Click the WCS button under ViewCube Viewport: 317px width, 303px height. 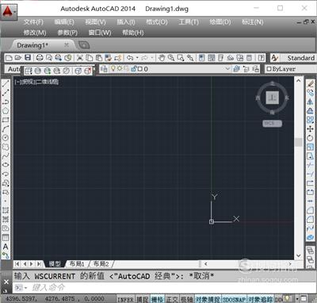click(272, 124)
